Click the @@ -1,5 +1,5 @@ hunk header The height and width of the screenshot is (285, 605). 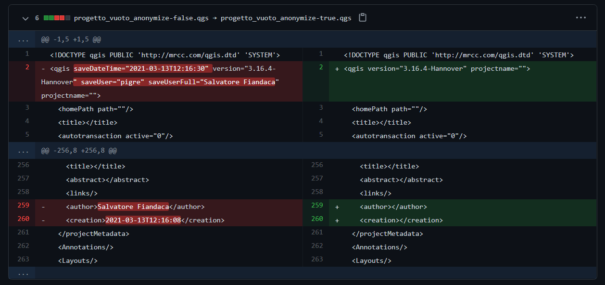(x=71, y=39)
